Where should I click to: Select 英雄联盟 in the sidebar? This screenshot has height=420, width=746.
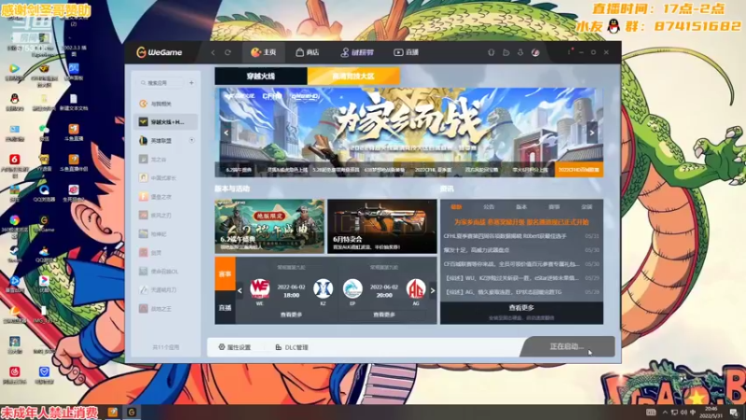(x=161, y=141)
